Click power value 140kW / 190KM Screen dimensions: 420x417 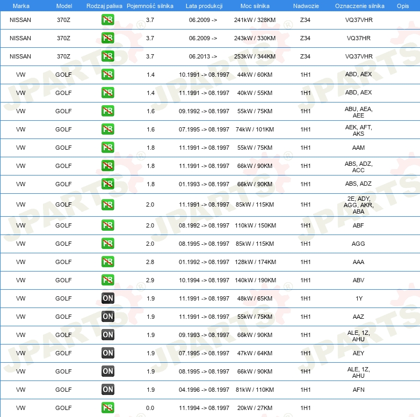(x=255, y=280)
